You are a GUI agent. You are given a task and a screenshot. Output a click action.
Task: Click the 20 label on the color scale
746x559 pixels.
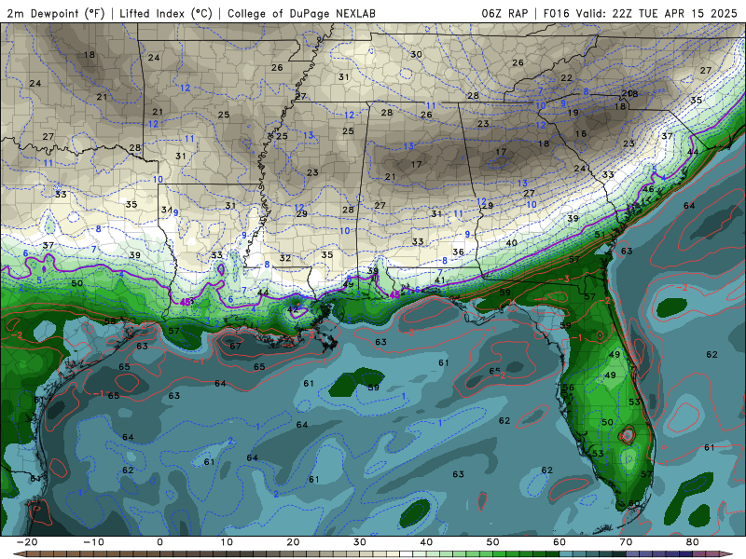click(293, 542)
